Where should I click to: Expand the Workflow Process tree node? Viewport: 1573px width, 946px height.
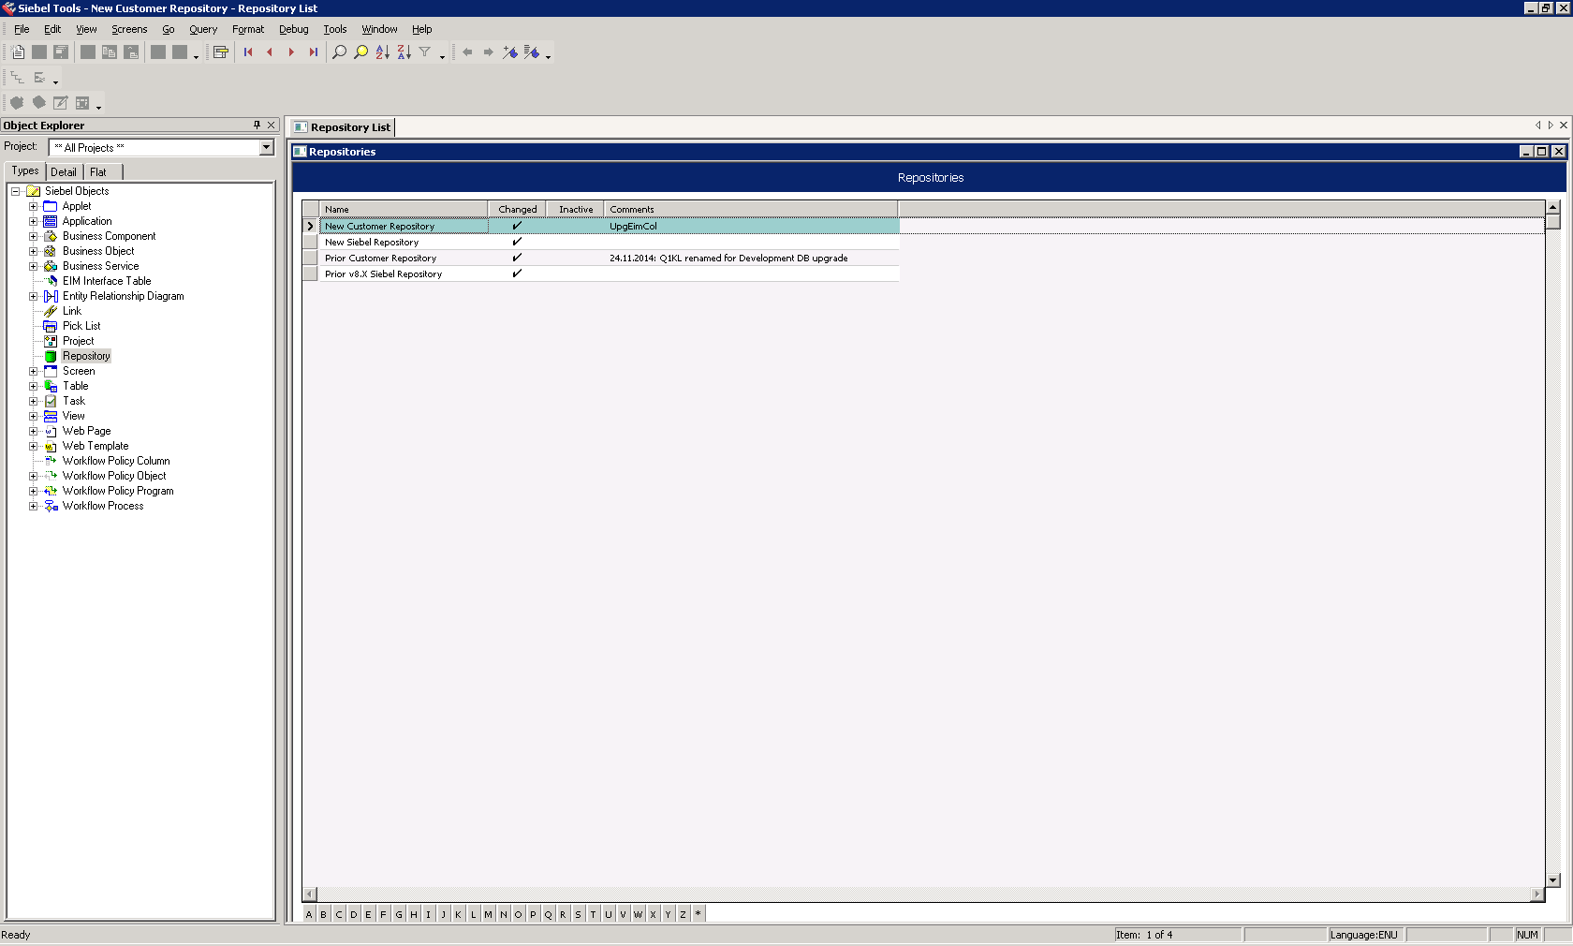coord(33,506)
